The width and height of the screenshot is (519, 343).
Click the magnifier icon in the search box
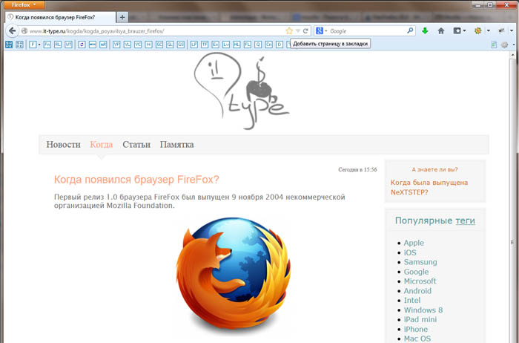(x=410, y=31)
